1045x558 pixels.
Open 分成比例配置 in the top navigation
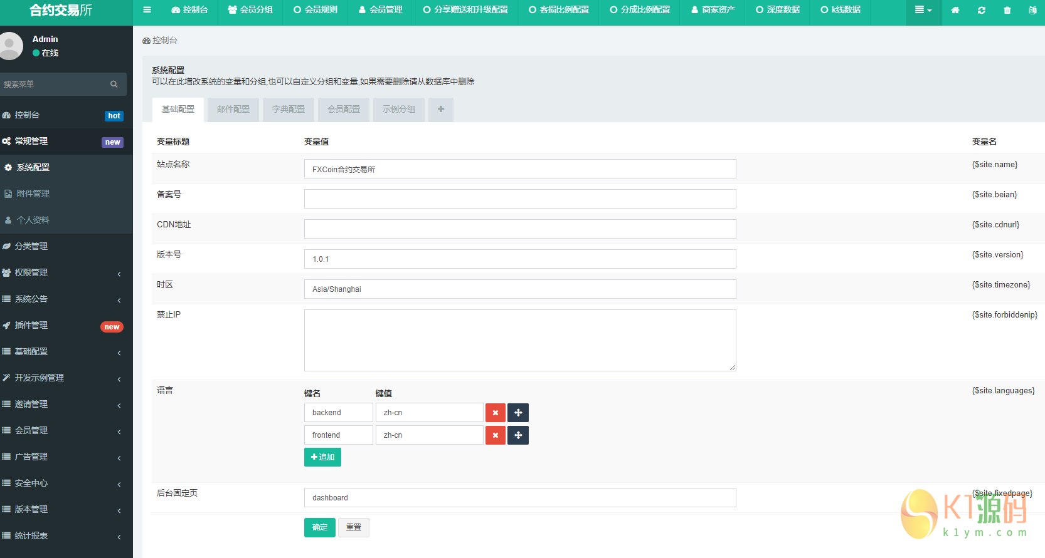coord(640,10)
